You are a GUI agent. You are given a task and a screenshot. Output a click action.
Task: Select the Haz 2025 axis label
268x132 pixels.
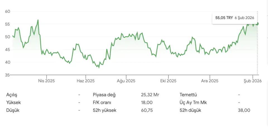click(86, 81)
